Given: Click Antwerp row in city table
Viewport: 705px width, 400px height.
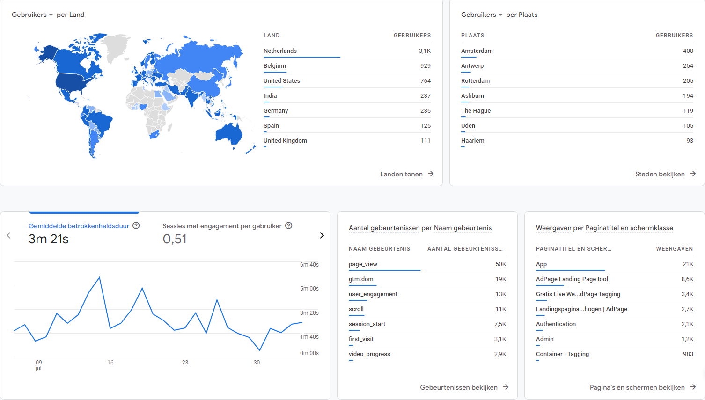Looking at the screenshot, I should [577, 65].
